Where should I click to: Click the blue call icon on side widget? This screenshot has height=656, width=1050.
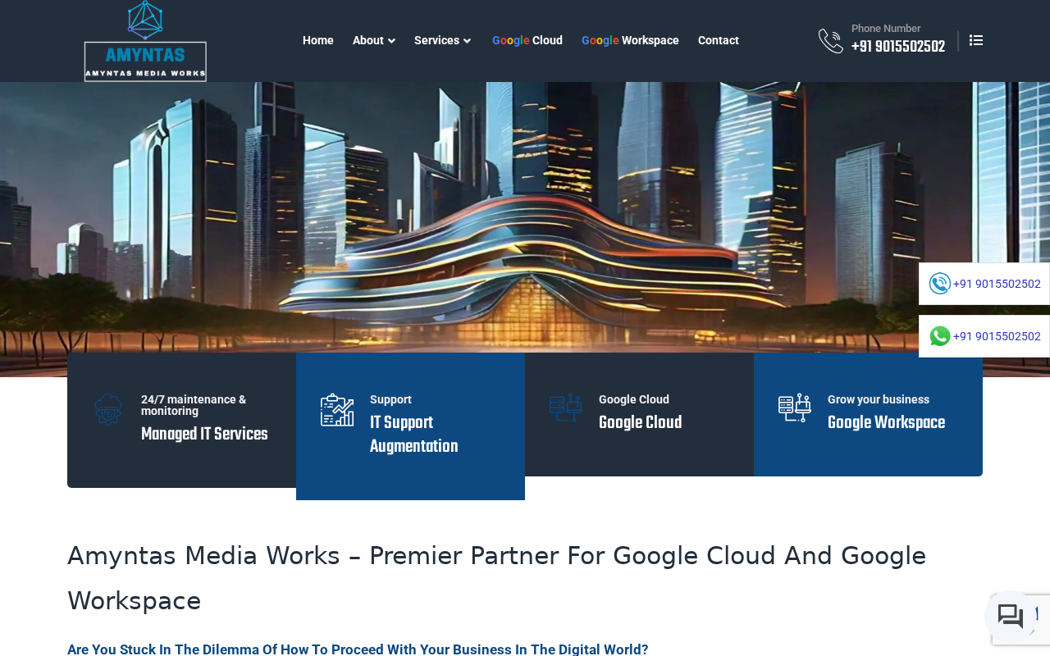[x=940, y=284]
